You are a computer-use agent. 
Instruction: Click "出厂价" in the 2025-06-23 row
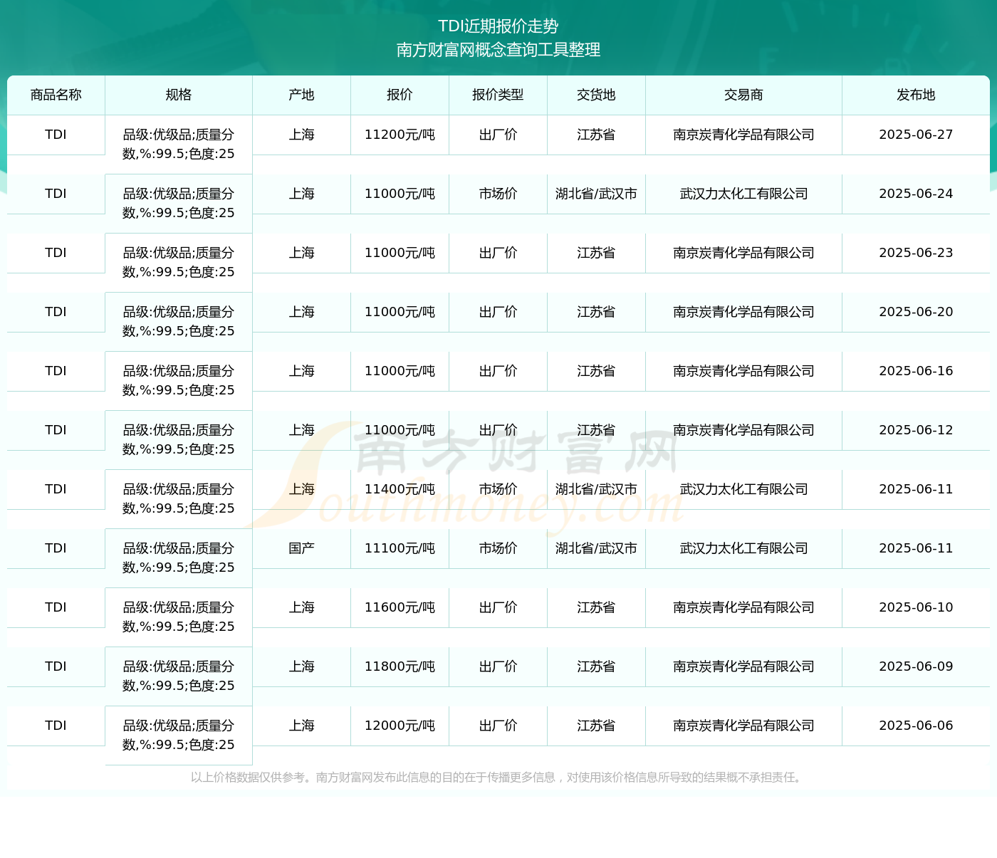(499, 253)
